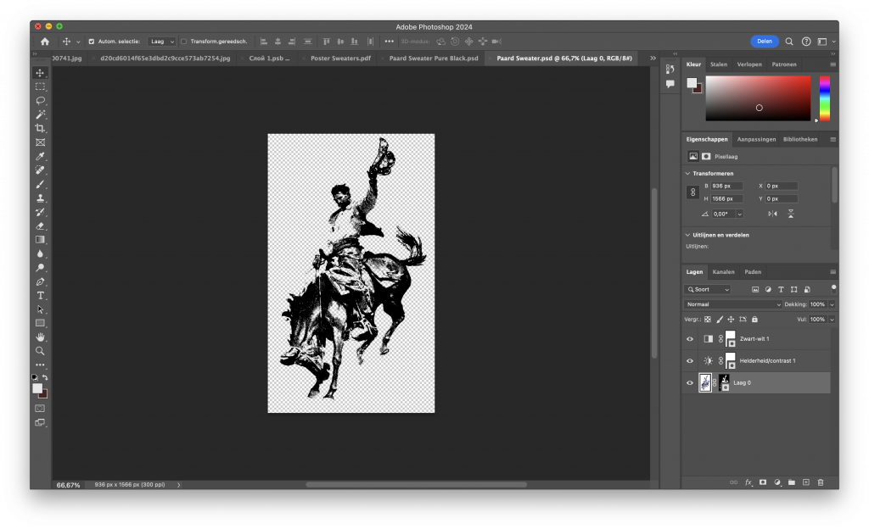Toggle visibility of Laag 0
Viewport: 869px width, 529px height.
tap(690, 383)
